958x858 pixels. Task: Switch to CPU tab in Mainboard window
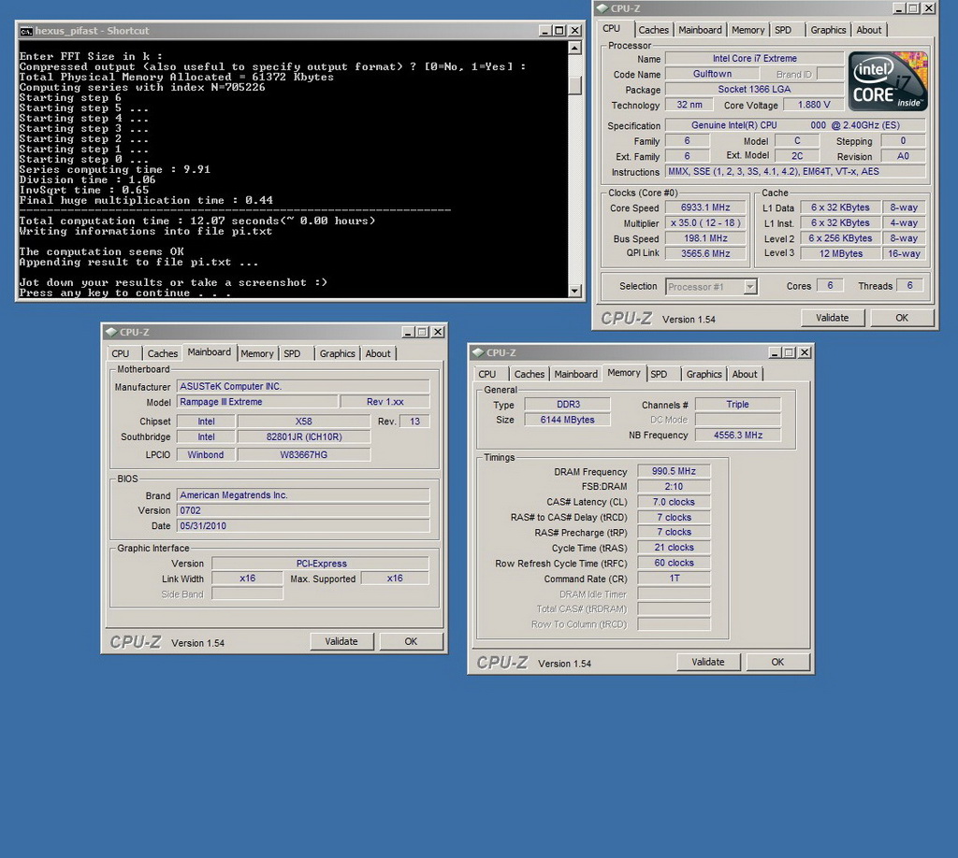(121, 353)
